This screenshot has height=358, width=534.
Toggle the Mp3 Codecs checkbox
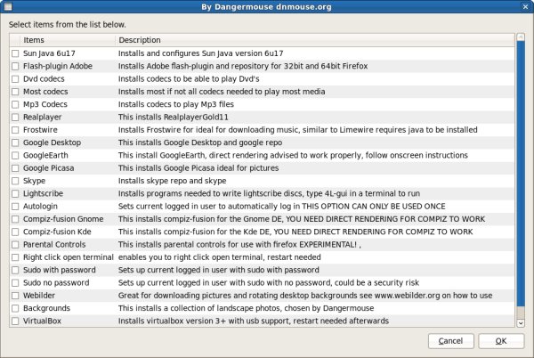(x=15, y=104)
